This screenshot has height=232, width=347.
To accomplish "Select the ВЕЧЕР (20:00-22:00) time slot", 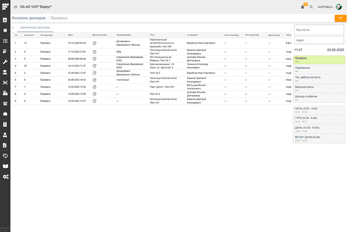I will 319,138.
